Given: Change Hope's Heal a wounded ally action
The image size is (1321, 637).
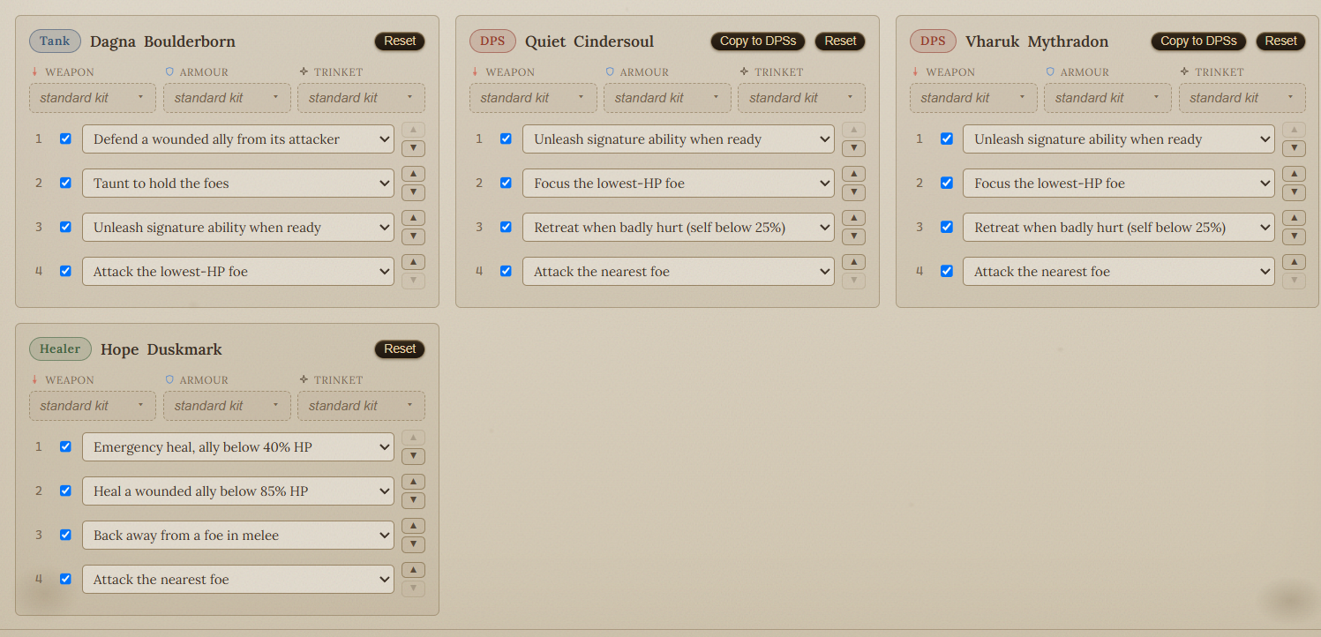Looking at the screenshot, I should [x=238, y=491].
